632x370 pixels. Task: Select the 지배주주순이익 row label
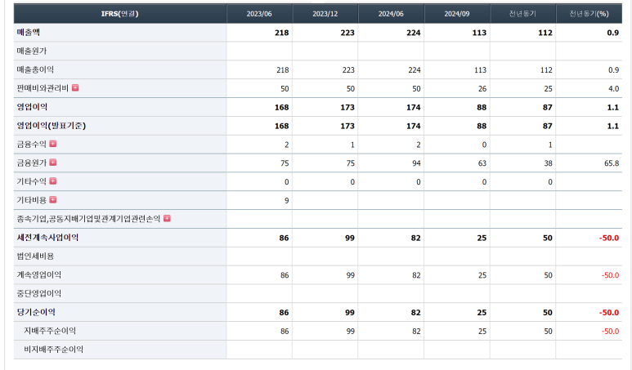point(50,331)
